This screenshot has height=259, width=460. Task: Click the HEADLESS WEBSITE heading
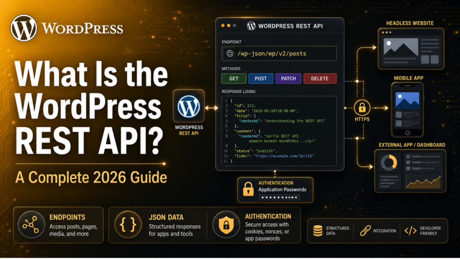click(x=410, y=23)
